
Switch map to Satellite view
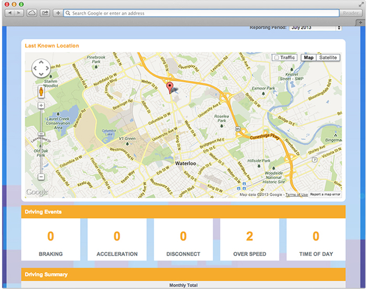pos(328,58)
